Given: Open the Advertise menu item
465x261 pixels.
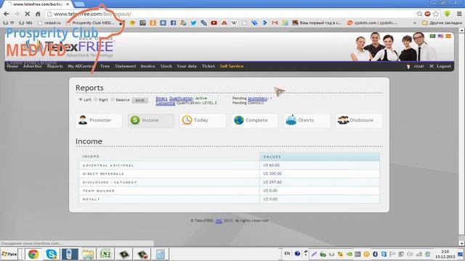Looking at the screenshot, I should tap(32, 66).
